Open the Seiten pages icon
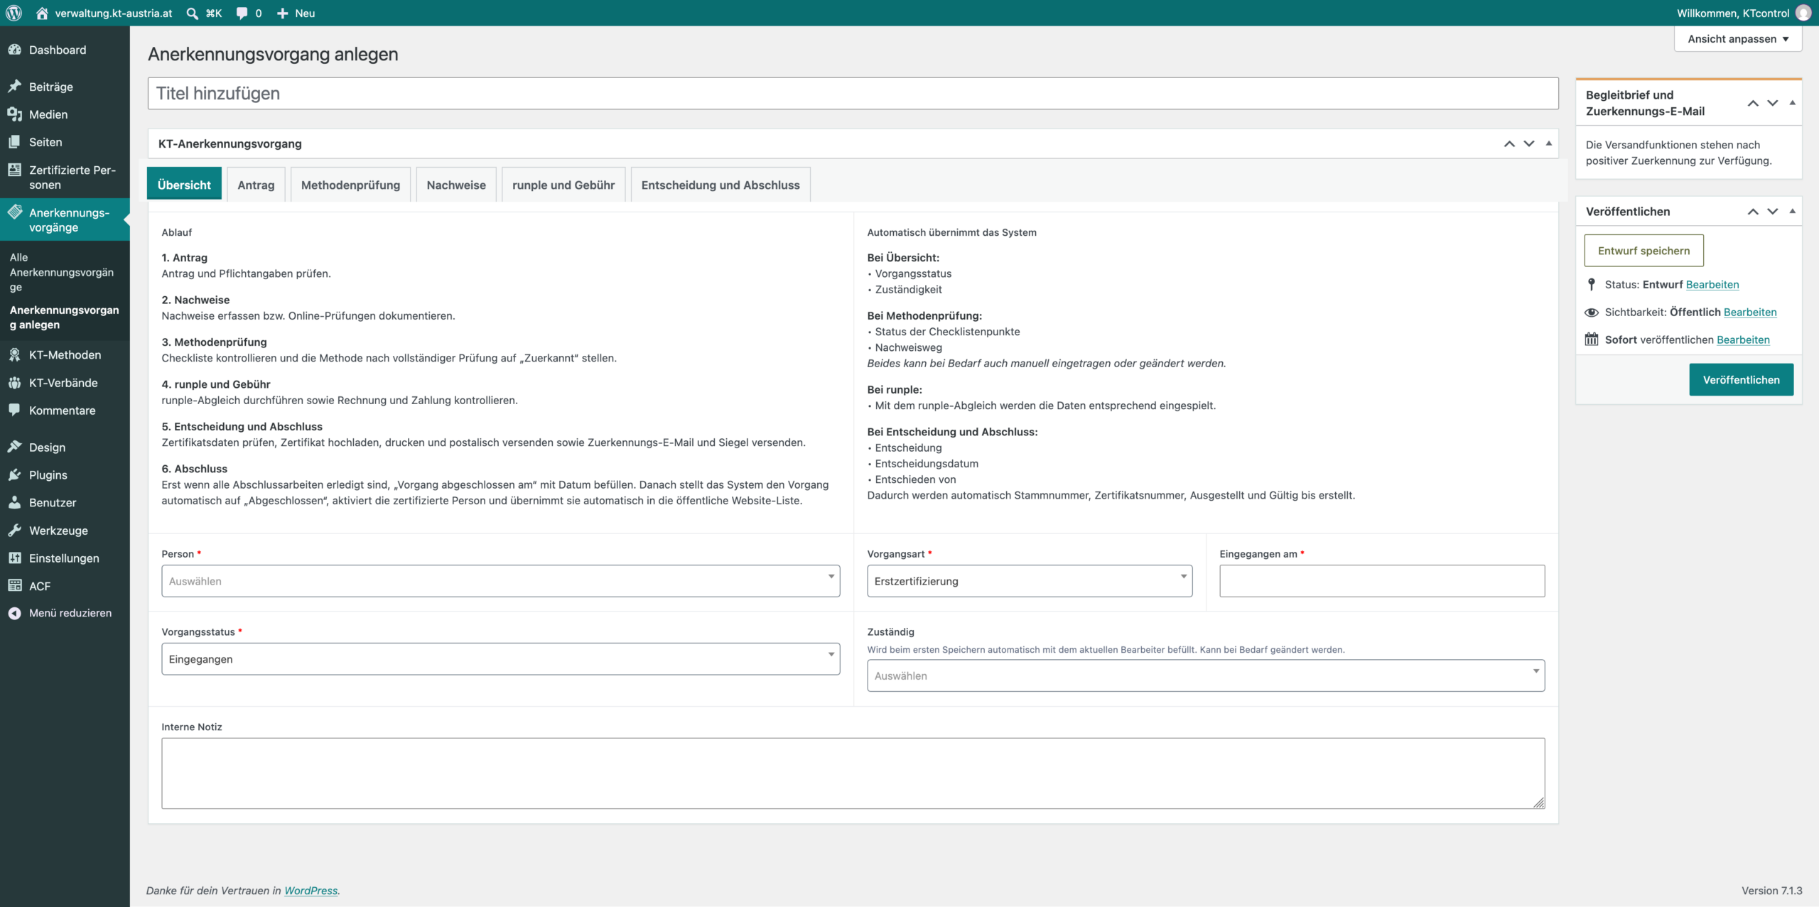Image resolution: width=1819 pixels, height=907 pixels. pyautogui.click(x=15, y=142)
